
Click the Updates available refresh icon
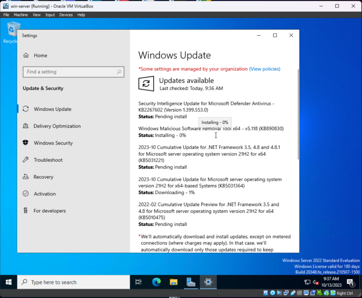[x=145, y=84]
